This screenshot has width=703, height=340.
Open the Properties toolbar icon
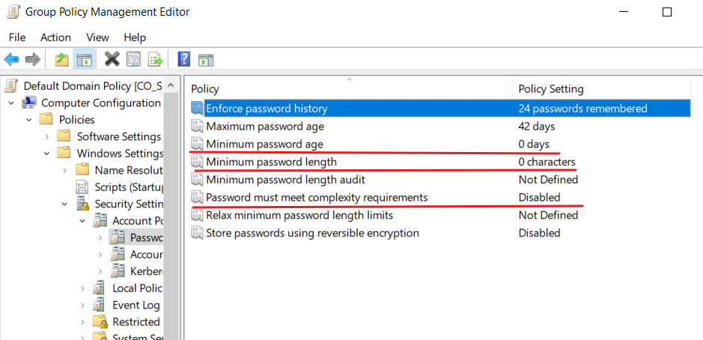click(x=133, y=59)
